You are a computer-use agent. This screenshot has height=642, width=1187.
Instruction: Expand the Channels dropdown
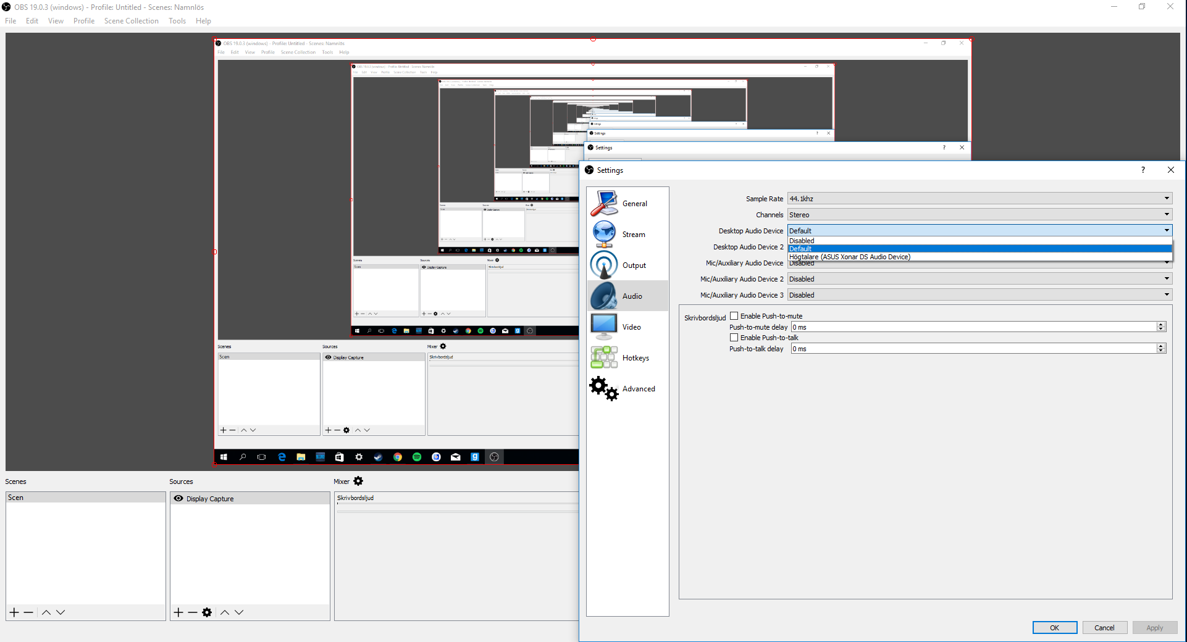[1167, 214]
